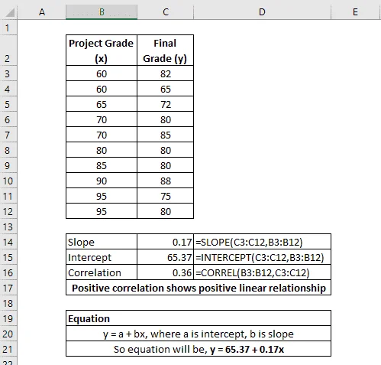Select final grade 80 in row 12
The image size is (381, 365).
click(x=166, y=211)
